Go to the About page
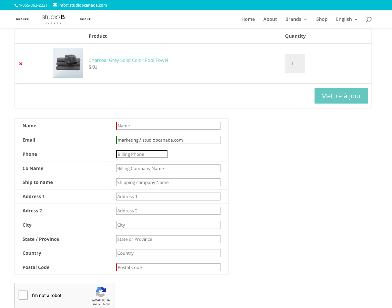Viewport: 392px width, 308px height. point(270,19)
